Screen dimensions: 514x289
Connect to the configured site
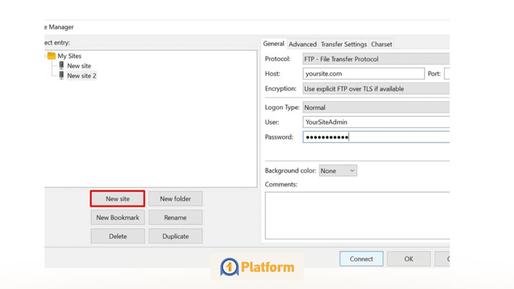coord(361,259)
